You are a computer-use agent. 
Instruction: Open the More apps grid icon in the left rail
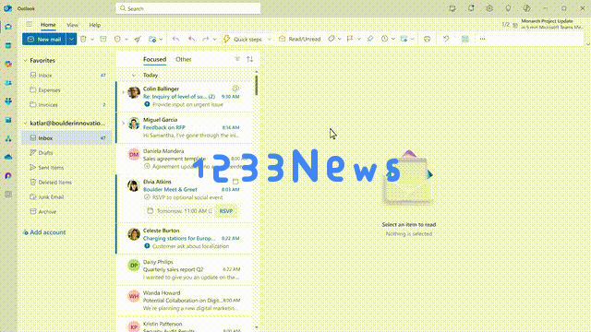[8, 195]
